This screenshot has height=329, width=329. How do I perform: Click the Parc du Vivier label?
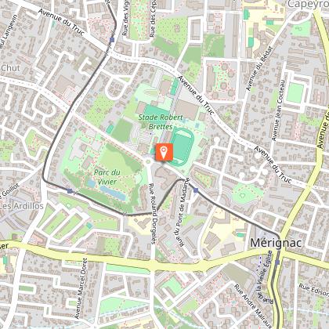107,177
